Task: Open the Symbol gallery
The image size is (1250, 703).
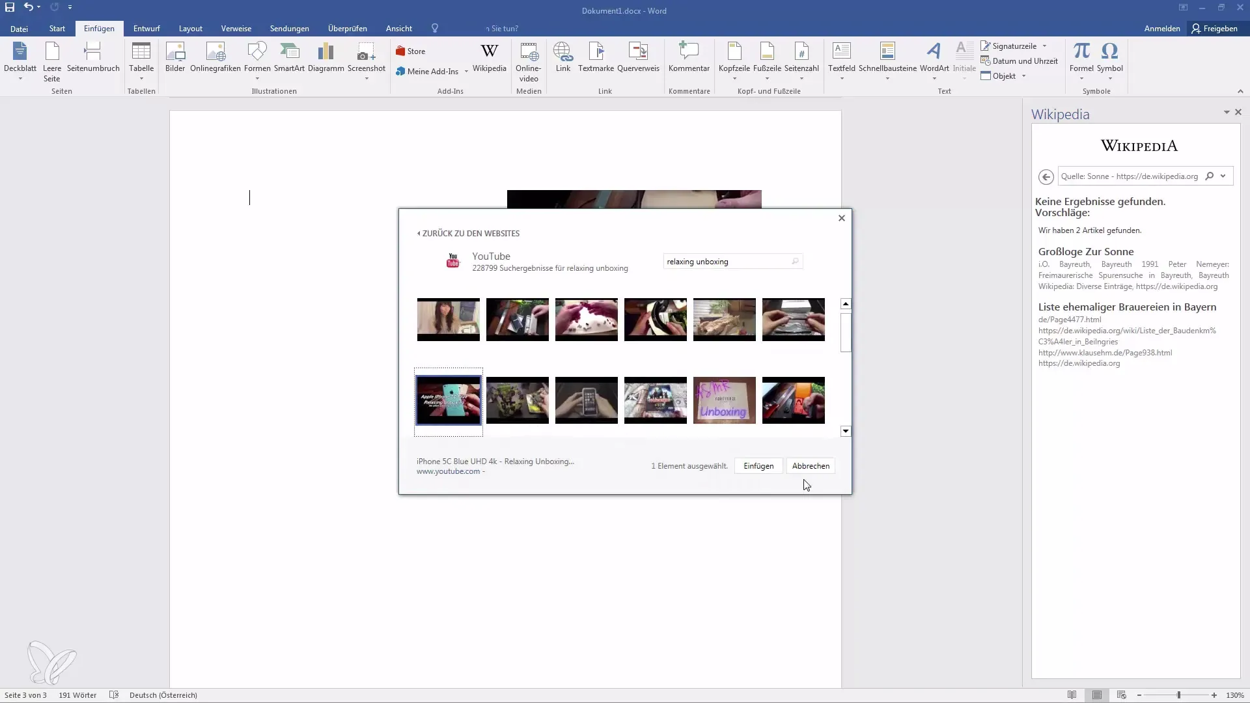Action: tap(1109, 62)
